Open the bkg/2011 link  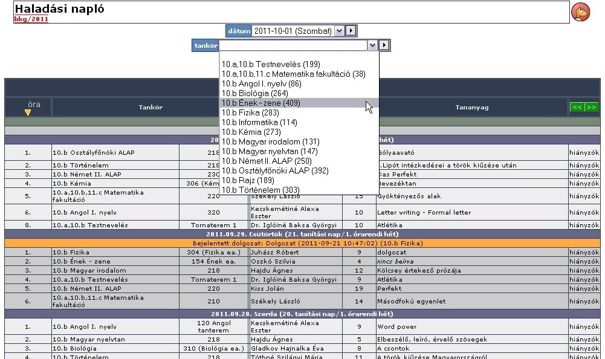(31, 19)
